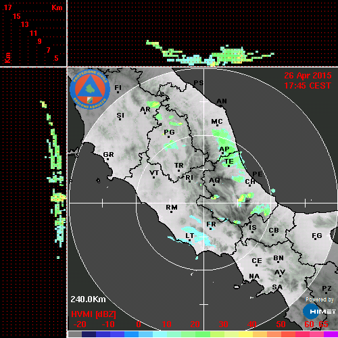Click the Protezione Civile Regione Abruzzo logo
The image size is (338, 338).
tap(90, 89)
